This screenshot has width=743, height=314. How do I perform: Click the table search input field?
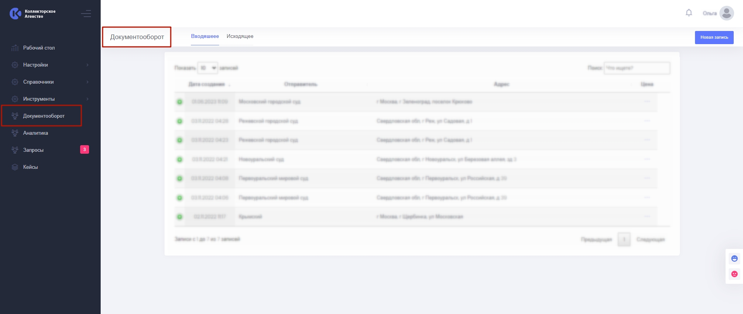637,68
